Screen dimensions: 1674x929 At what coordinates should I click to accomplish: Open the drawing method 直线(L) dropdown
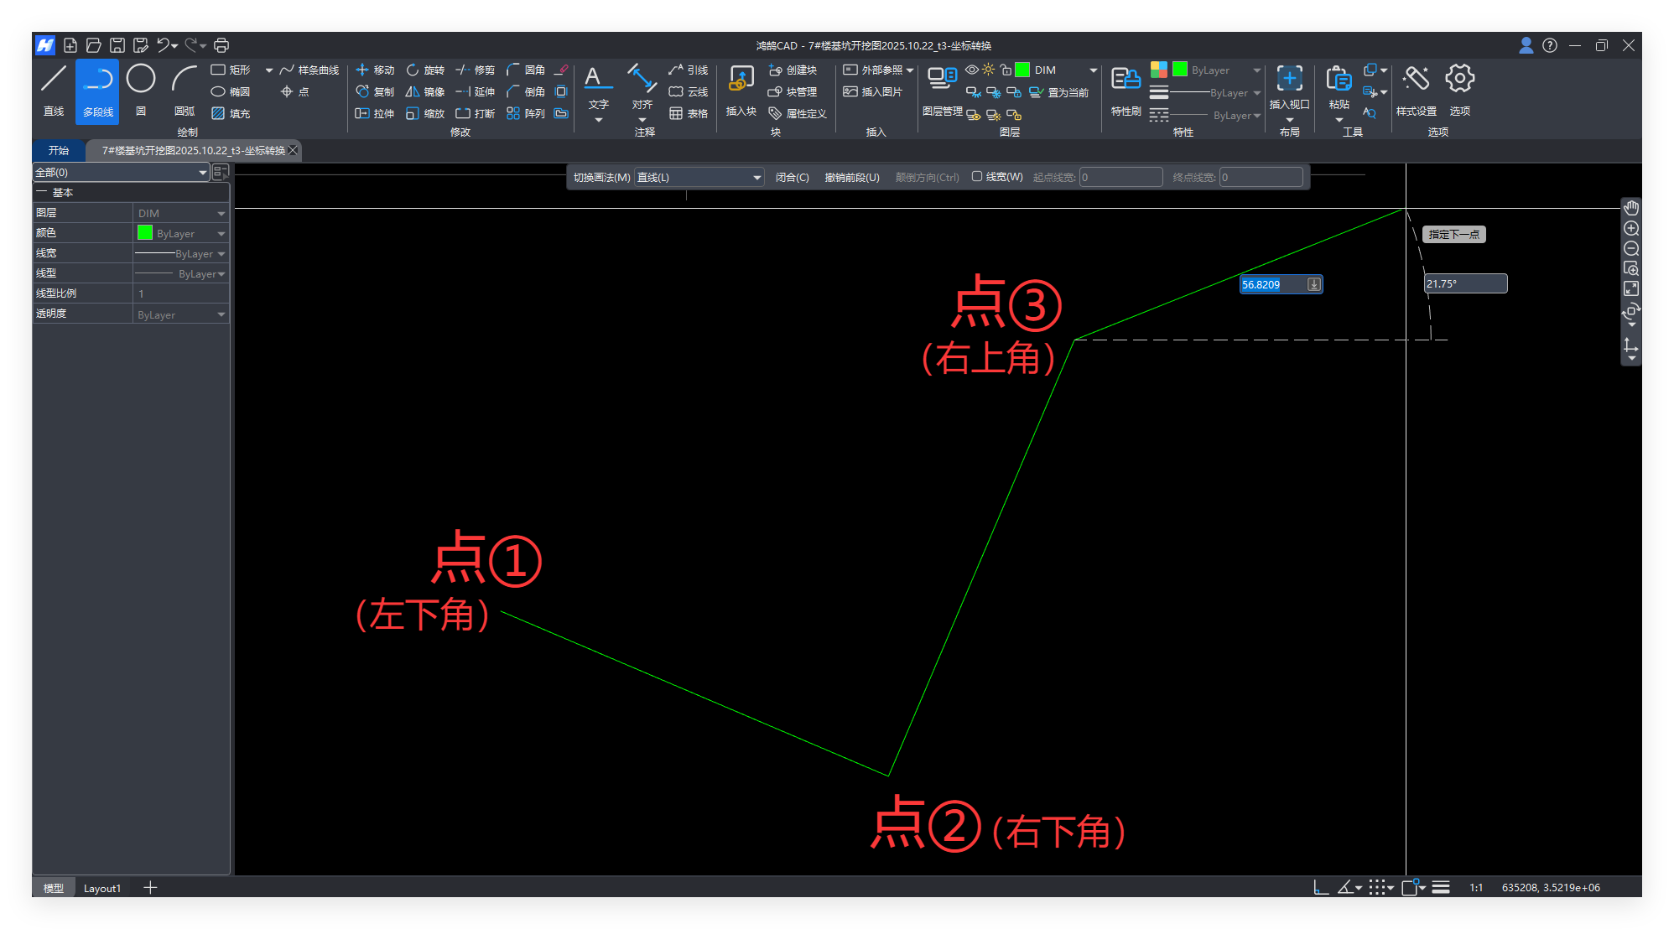point(698,177)
